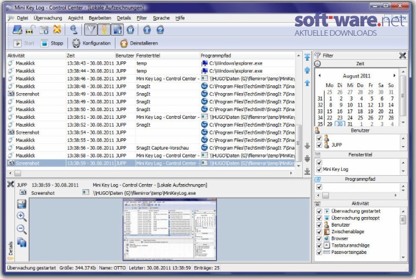Click the Aktivität list vertical scrollbar thumb
The width and height of the screenshot is (416, 279).
coord(403,220)
